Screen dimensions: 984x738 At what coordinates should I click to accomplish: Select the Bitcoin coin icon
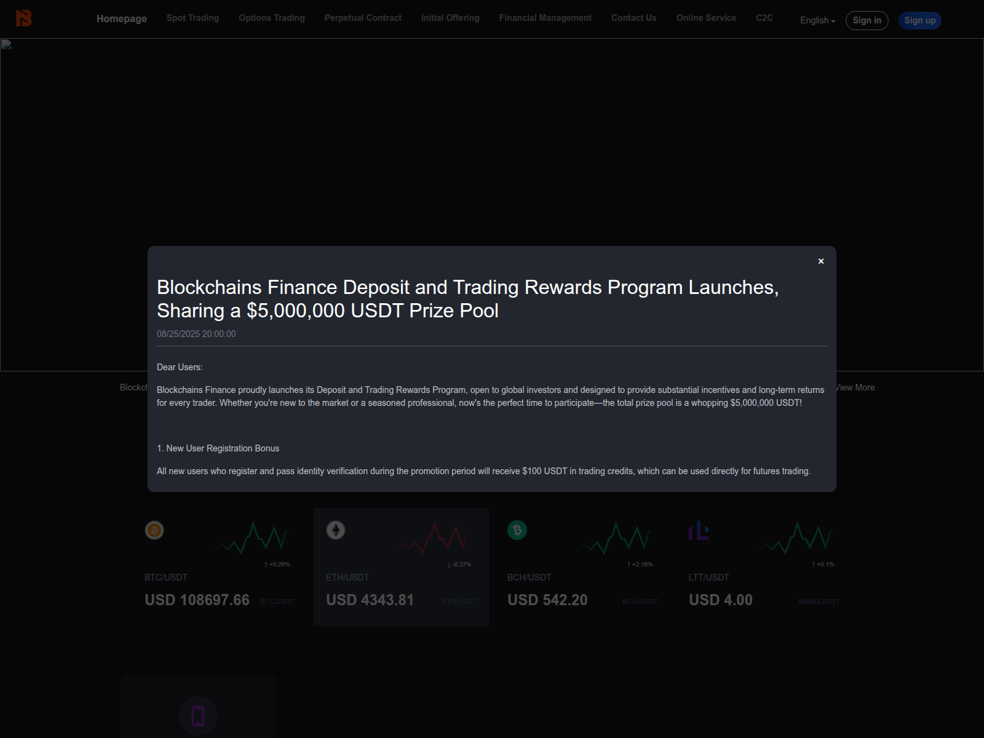tap(154, 530)
